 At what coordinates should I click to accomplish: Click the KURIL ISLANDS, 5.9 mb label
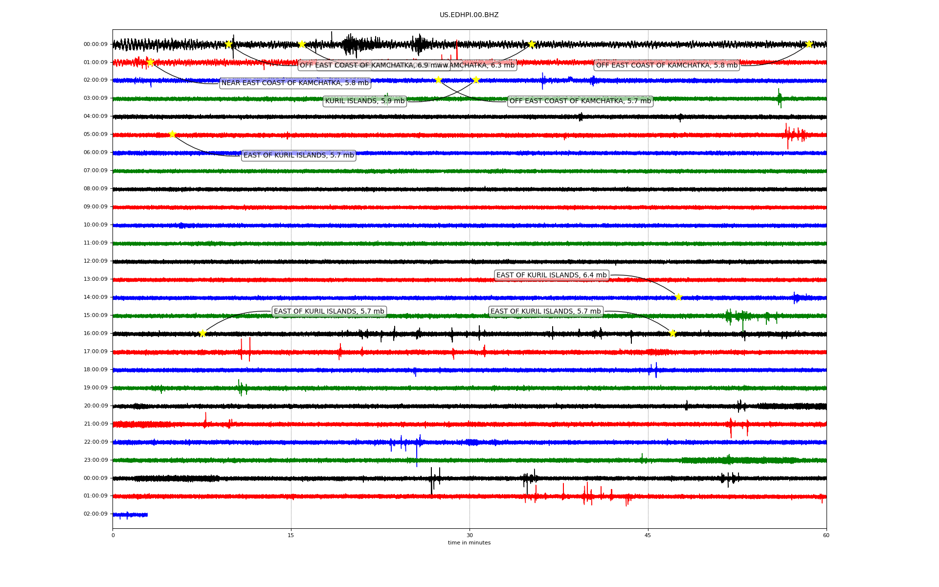[365, 101]
